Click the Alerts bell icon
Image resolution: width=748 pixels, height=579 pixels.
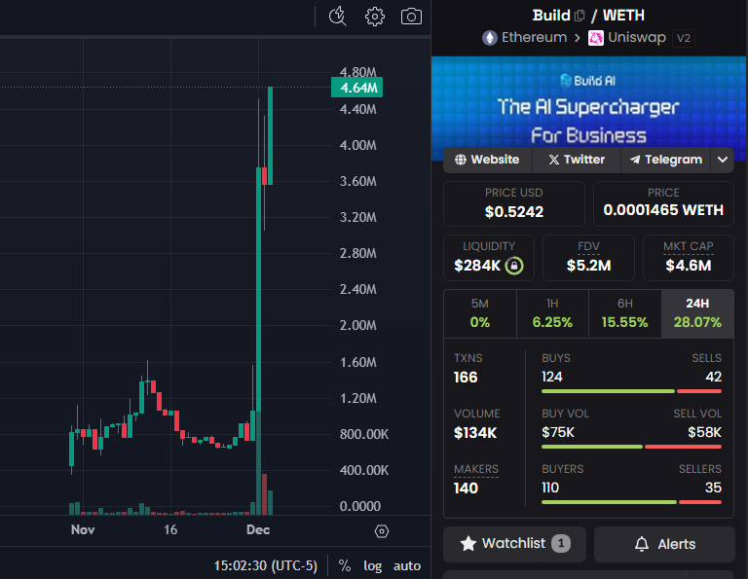point(642,544)
